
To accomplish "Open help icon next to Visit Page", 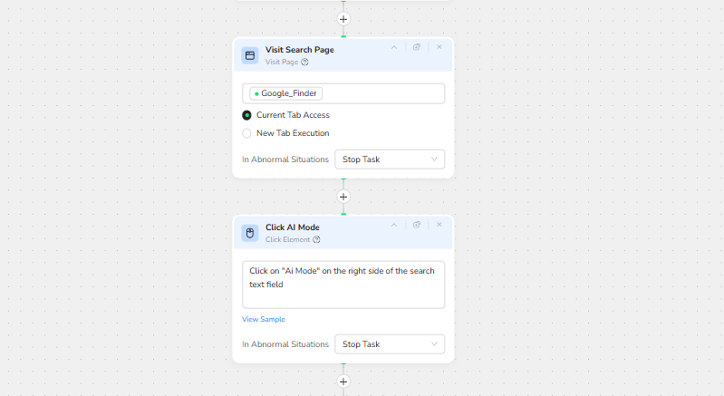I will pos(305,63).
